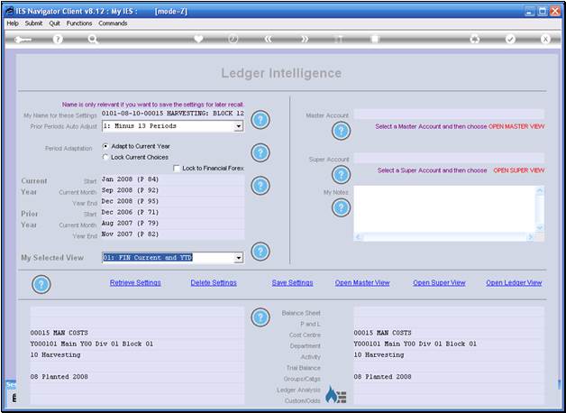Viewport: 566px width, 413px height.
Task: Click help icon beside My Name for these Settings
Action: [x=260, y=120]
